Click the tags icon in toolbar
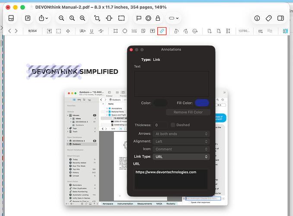The height and width of the screenshot is (216, 293). coord(268,18)
